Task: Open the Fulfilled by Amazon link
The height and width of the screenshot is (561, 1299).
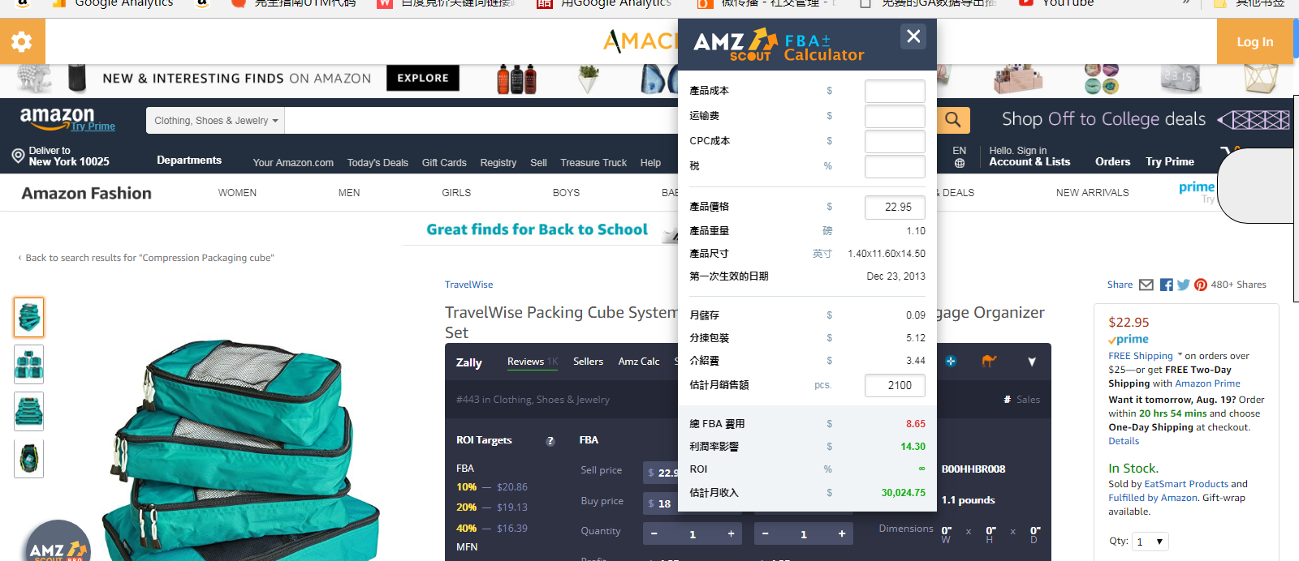Action: pyautogui.click(x=1153, y=498)
